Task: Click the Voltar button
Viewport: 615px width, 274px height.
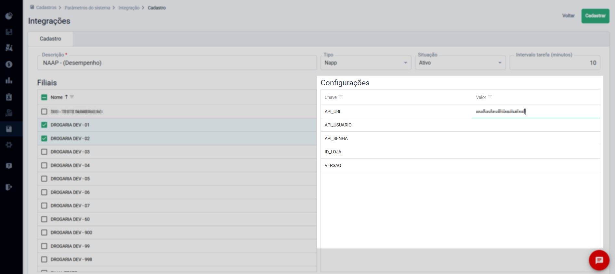Action: point(569,16)
